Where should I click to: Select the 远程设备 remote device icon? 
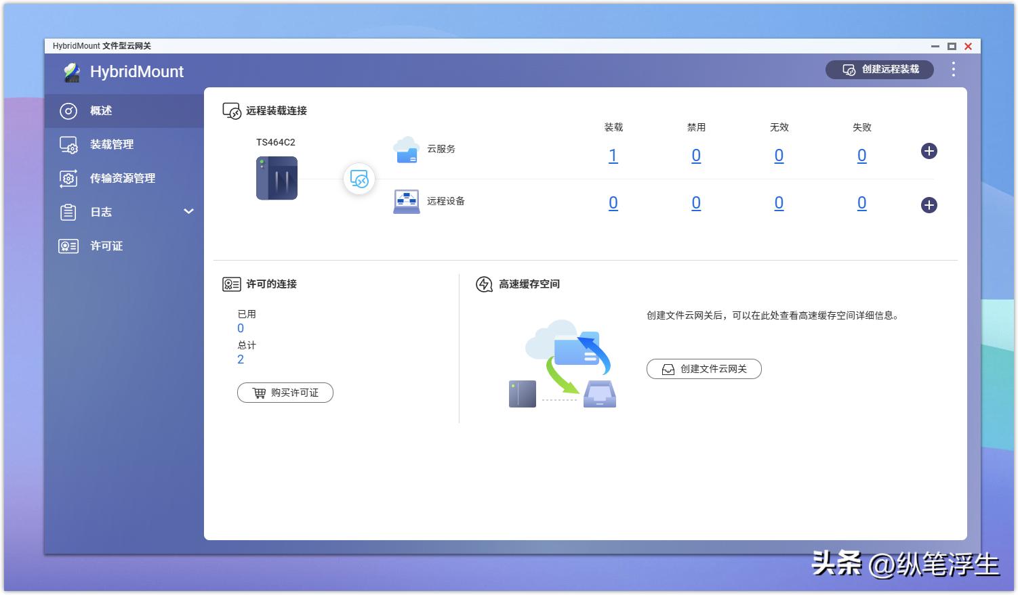tap(406, 201)
